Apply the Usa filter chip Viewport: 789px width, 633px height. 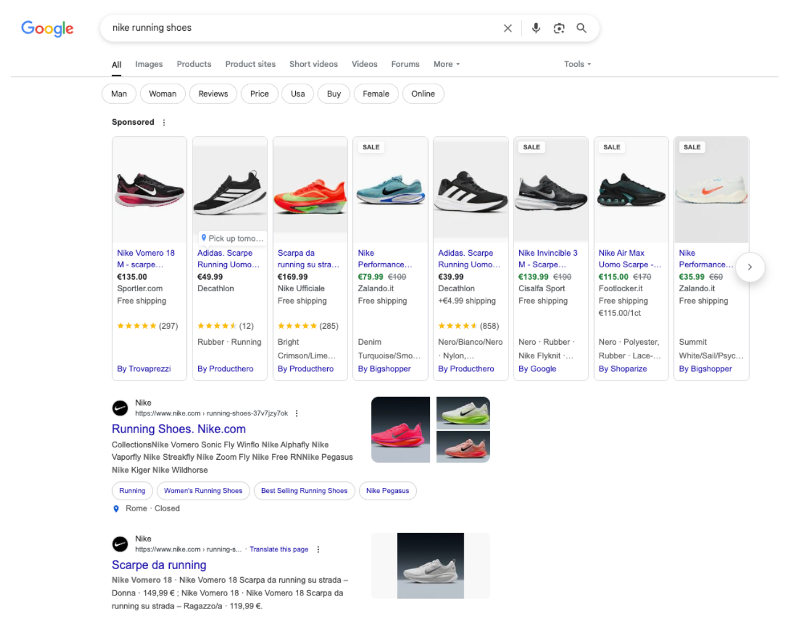(x=298, y=94)
